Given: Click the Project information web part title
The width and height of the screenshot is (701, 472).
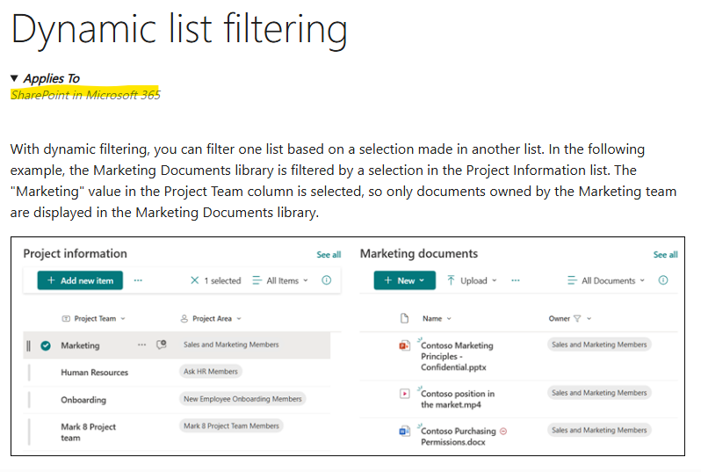Looking at the screenshot, I should click(76, 254).
